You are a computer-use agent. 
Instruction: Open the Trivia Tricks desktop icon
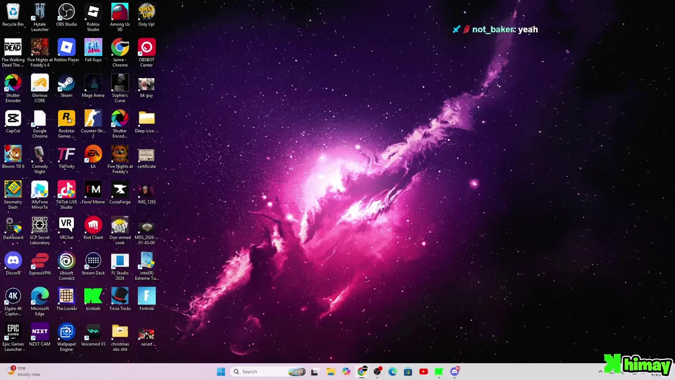pos(120,298)
